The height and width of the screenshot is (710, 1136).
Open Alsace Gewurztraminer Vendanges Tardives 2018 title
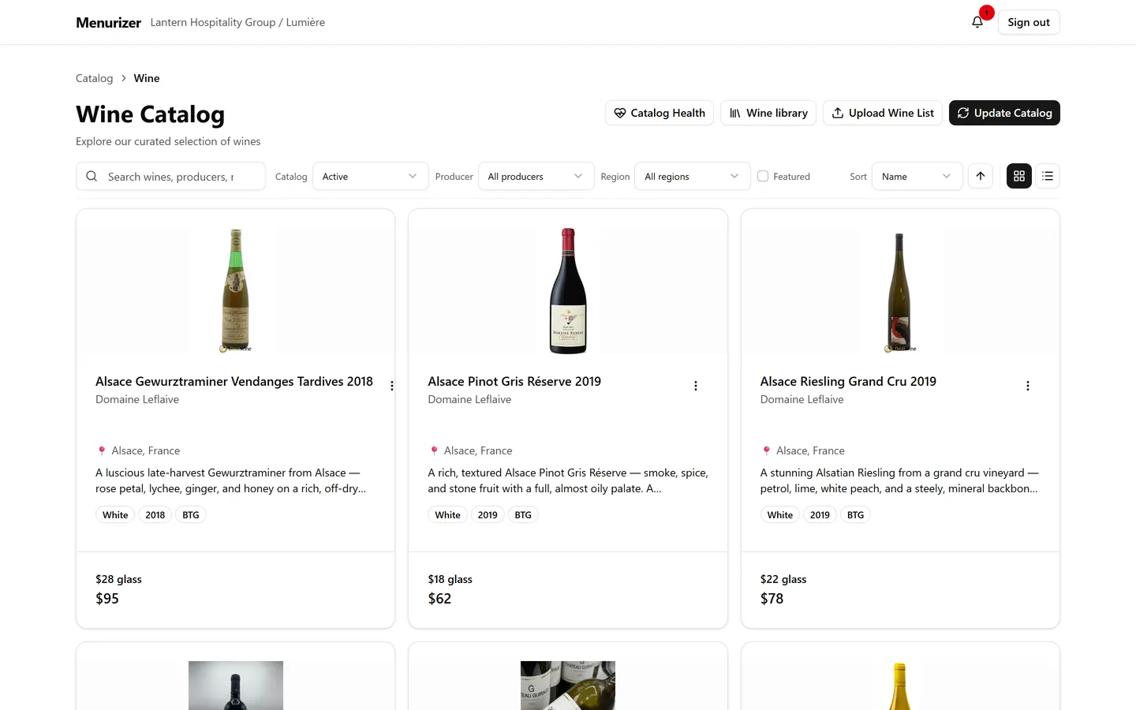(x=234, y=381)
